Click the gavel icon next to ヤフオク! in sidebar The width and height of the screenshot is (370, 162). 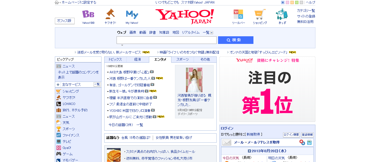tap(58, 98)
